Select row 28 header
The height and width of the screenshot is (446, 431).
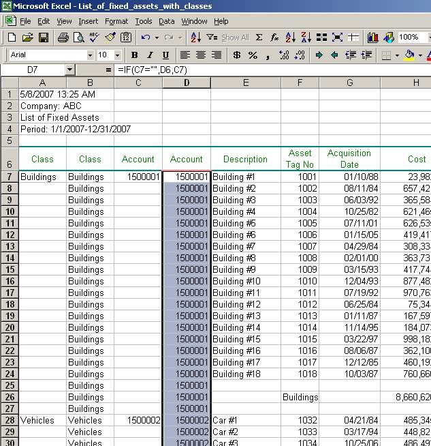click(10, 420)
